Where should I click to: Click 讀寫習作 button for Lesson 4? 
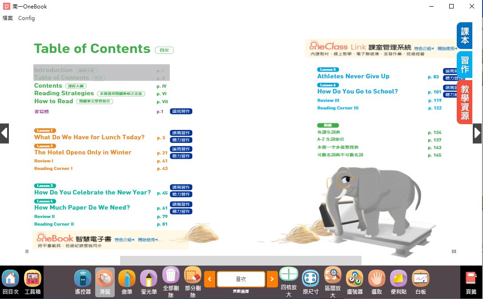point(181,204)
